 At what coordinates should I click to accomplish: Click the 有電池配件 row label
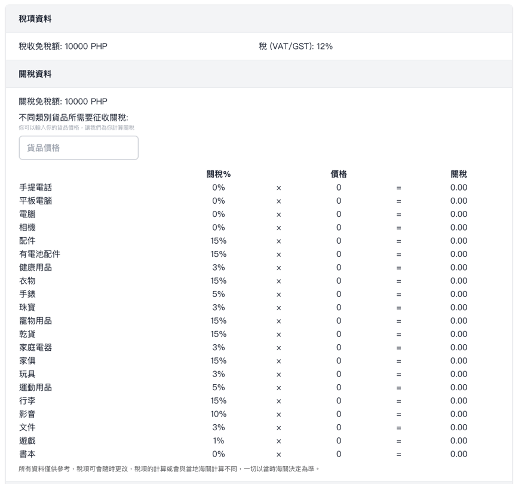tap(39, 254)
